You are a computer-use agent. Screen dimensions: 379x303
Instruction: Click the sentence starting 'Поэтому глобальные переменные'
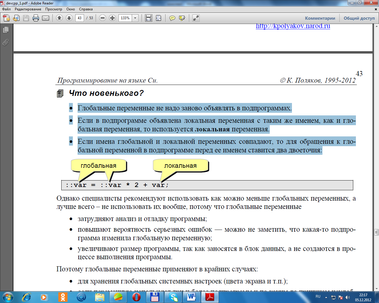(157, 269)
